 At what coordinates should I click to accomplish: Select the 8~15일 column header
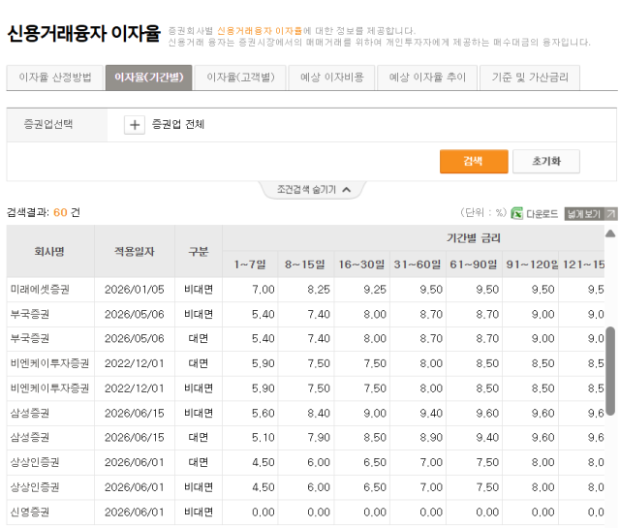(305, 264)
